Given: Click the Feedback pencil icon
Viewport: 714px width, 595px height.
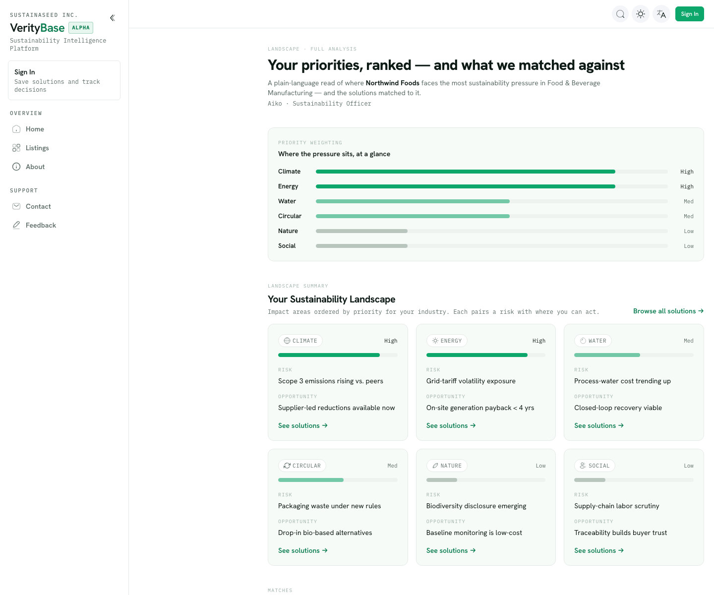Looking at the screenshot, I should click(16, 225).
